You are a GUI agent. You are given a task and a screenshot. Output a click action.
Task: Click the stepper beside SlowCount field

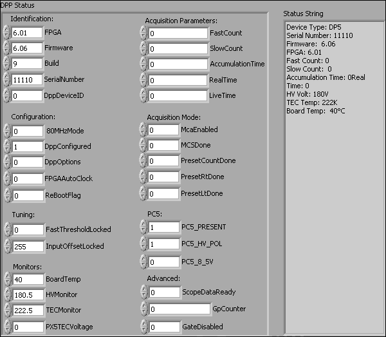pyautogui.click(x=143, y=48)
